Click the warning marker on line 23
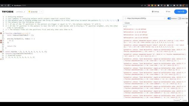This screenshot has height=106, width=189. click(x=1, y=59)
